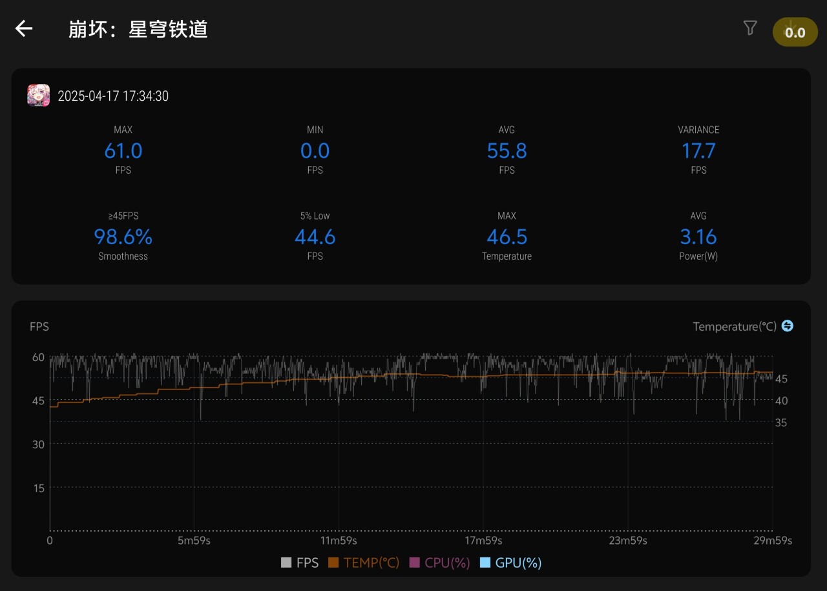
Task: Select the 5% Low value 44.6
Action: [x=315, y=236]
